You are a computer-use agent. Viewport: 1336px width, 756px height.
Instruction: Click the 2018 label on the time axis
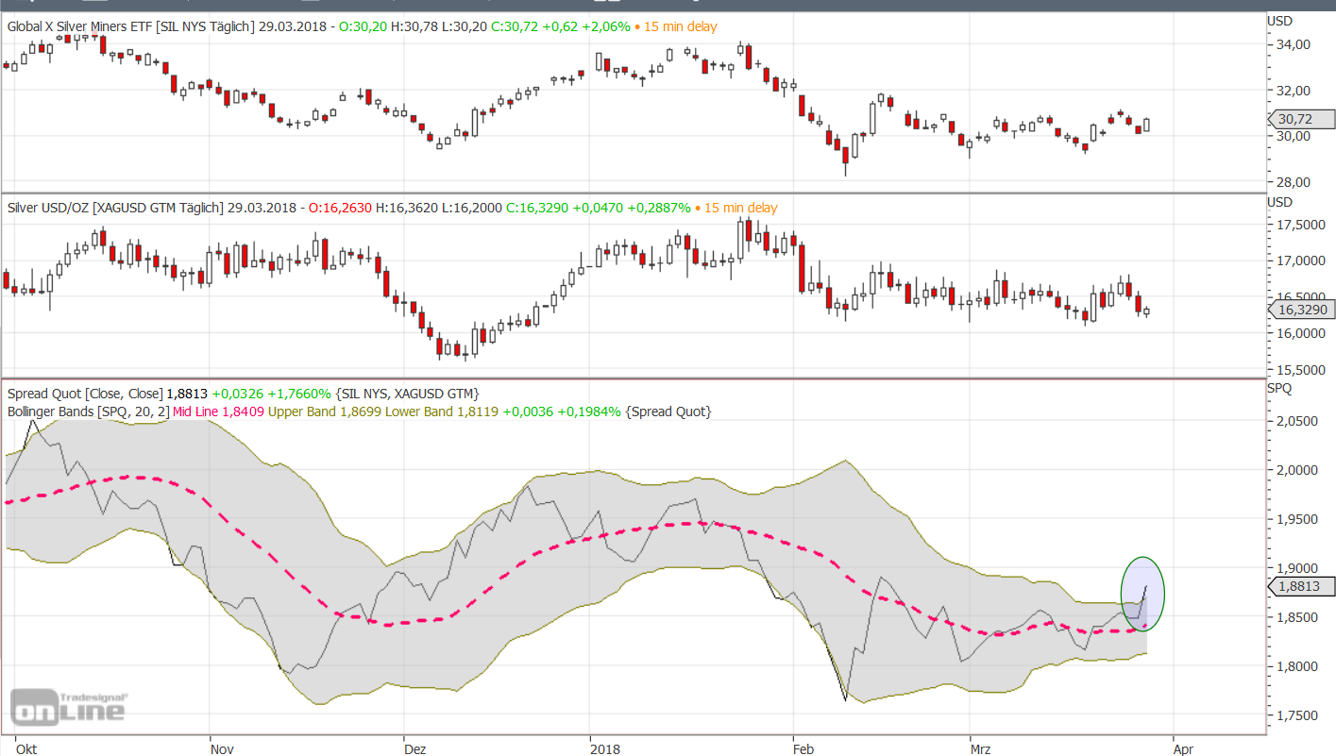604,748
